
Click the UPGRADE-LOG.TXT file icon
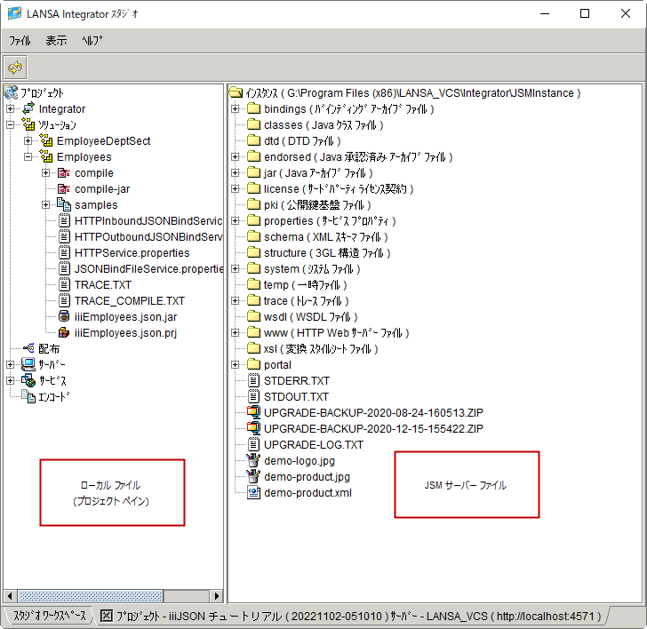click(x=253, y=444)
